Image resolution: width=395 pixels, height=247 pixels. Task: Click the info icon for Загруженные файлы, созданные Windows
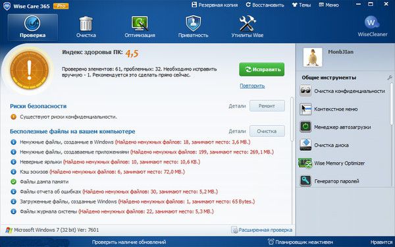pyautogui.click(x=13, y=202)
